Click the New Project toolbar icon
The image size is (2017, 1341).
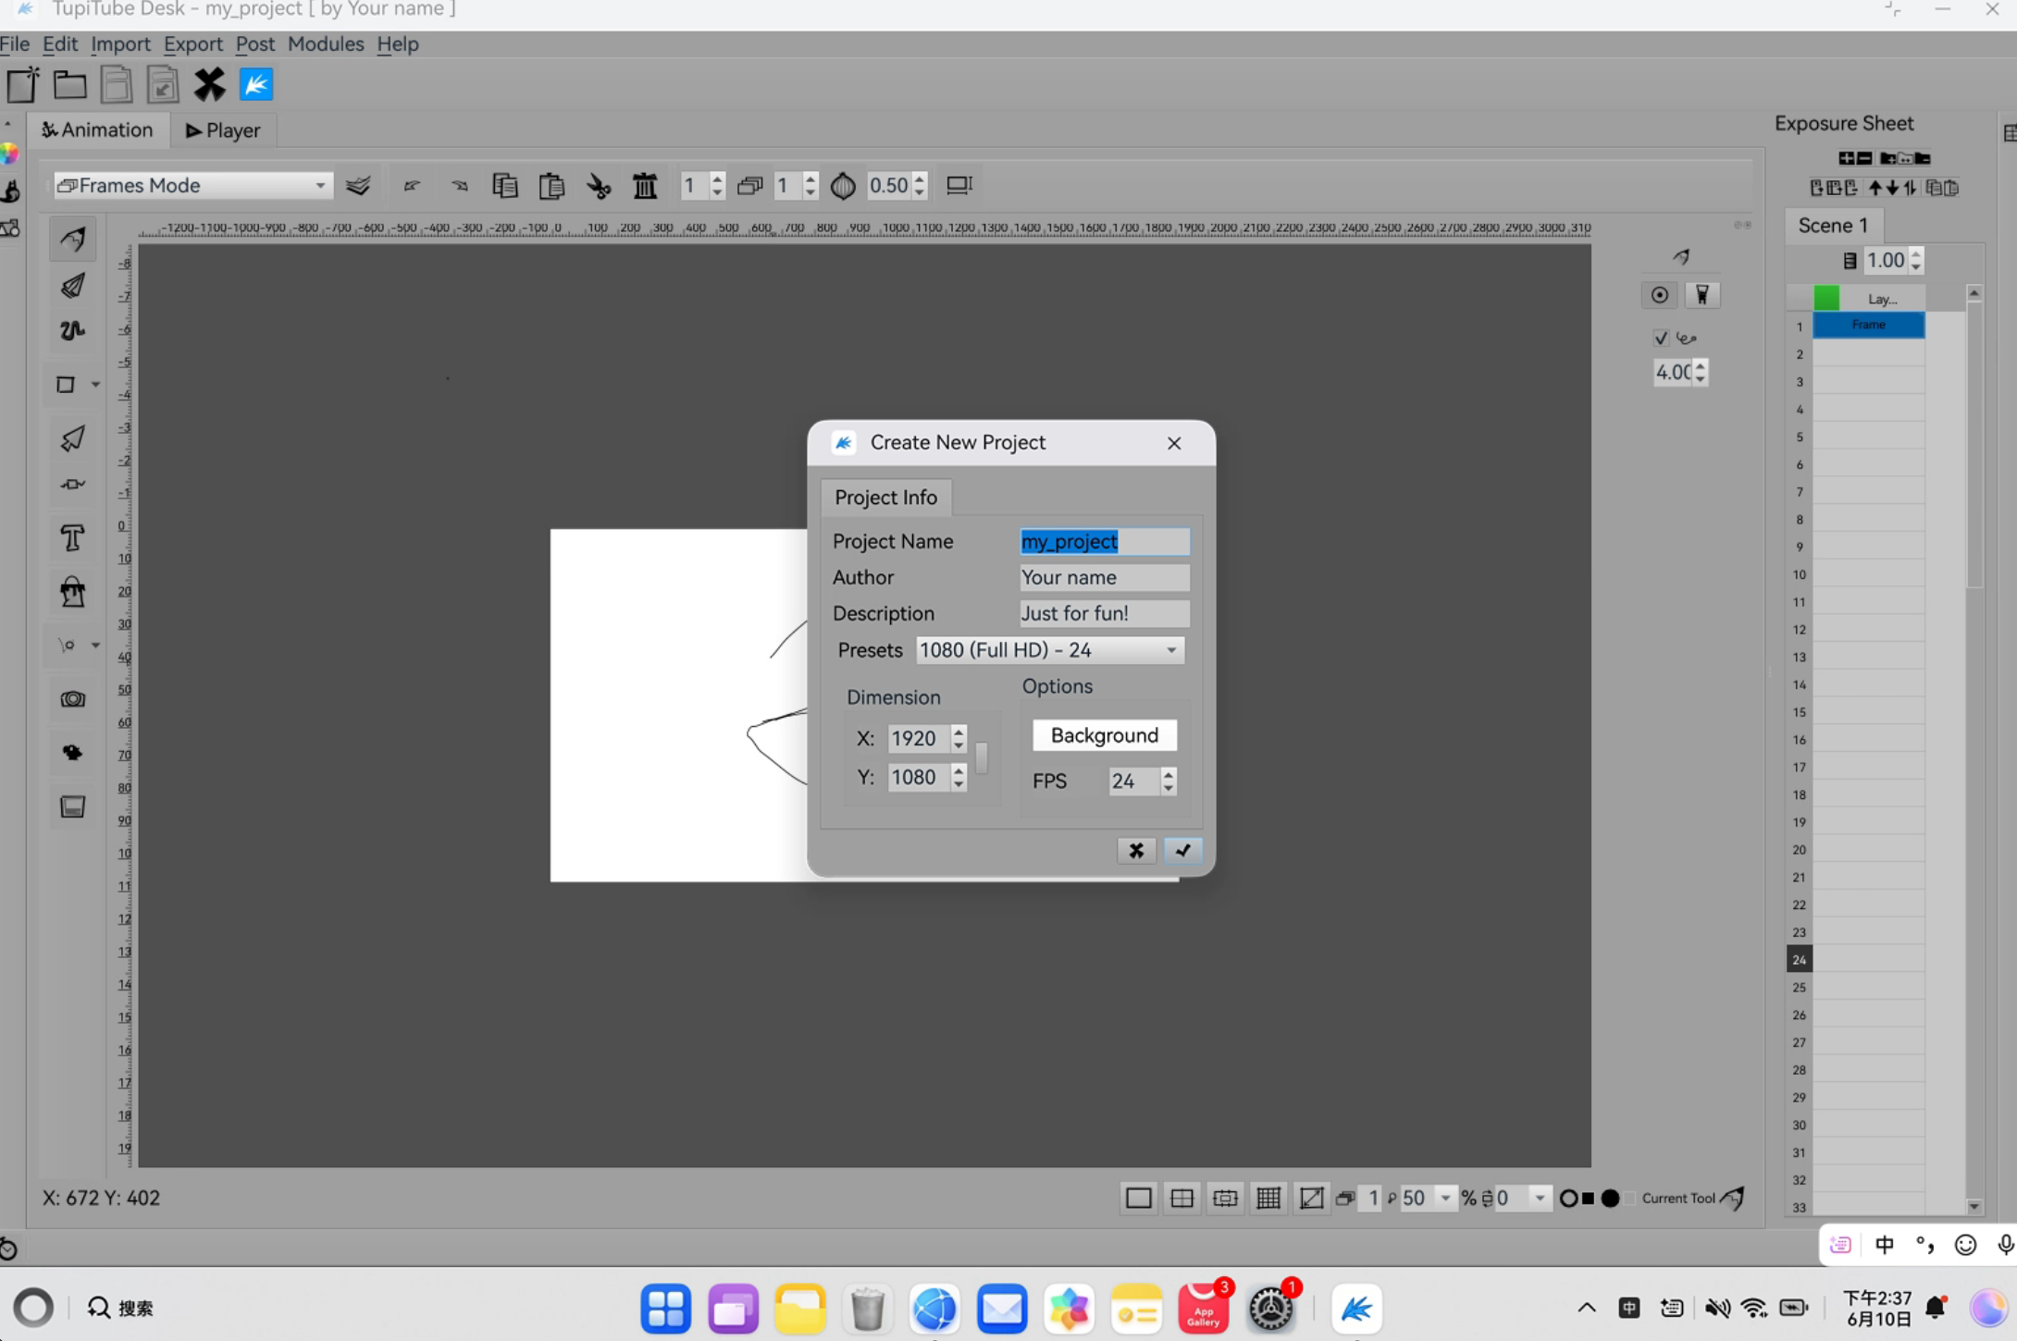[x=23, y=84]
